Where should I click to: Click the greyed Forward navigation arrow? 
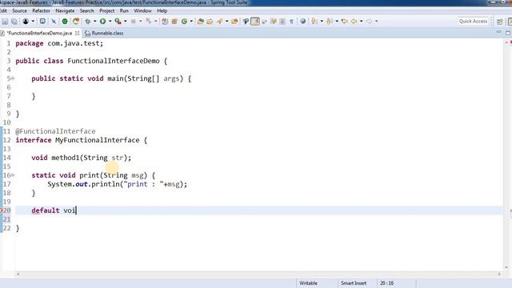tap(369, 22)
